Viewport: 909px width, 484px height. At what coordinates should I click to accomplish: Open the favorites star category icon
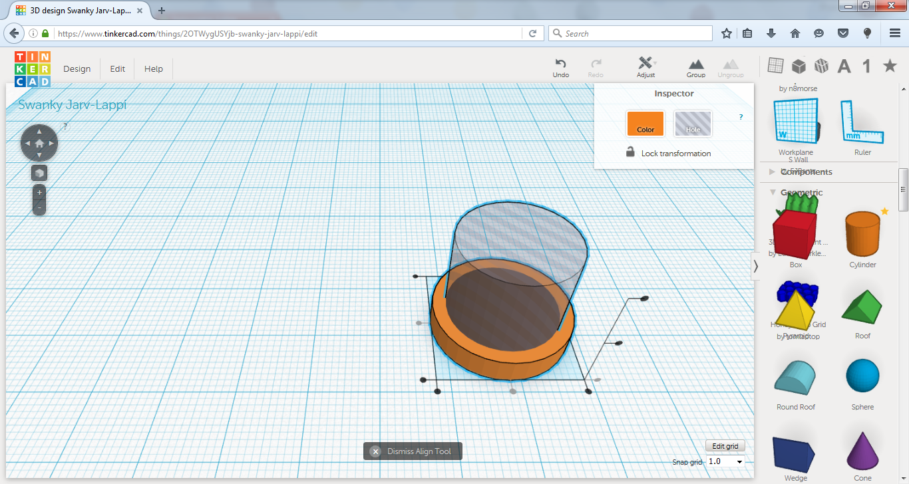(890, 65)
